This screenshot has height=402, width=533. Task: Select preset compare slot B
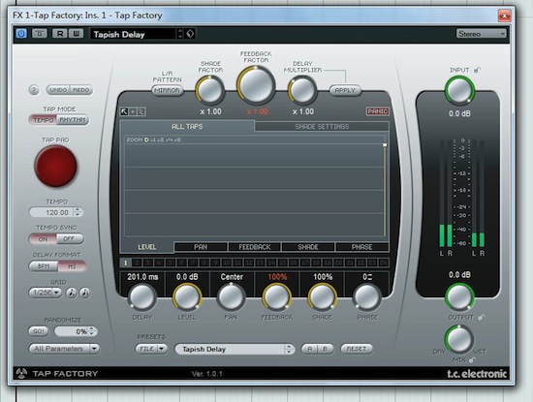coord(326,349)
